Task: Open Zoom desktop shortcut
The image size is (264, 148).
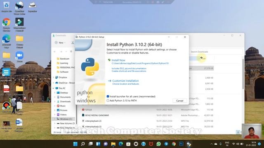Action: pos(19,57)
